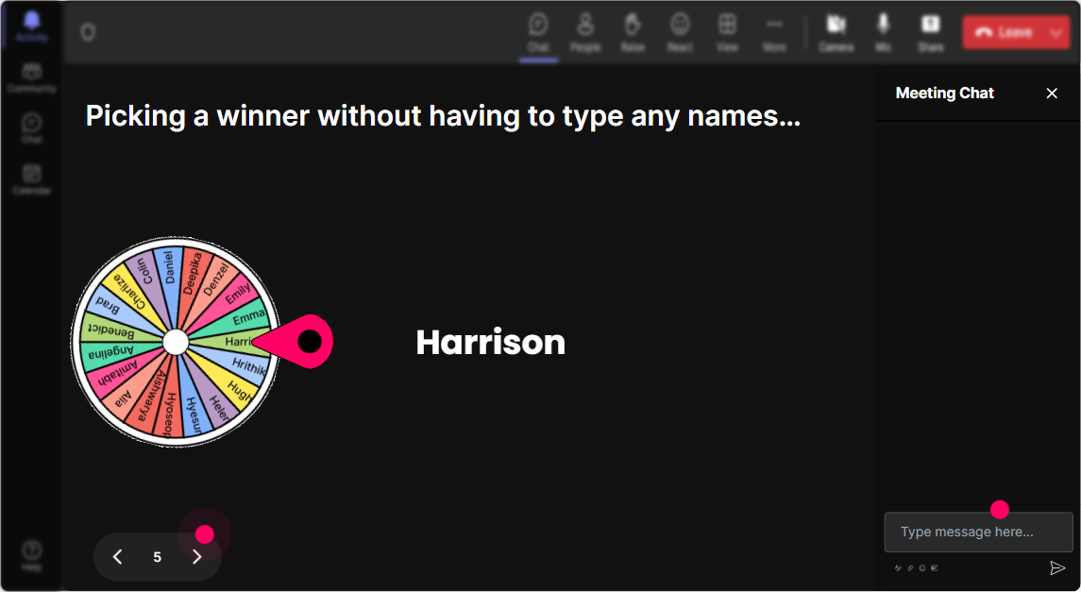Viewport: 1081px width, 592px height.
Task: Select the Charlize wheel segment
Action: [x=129, y=292]
